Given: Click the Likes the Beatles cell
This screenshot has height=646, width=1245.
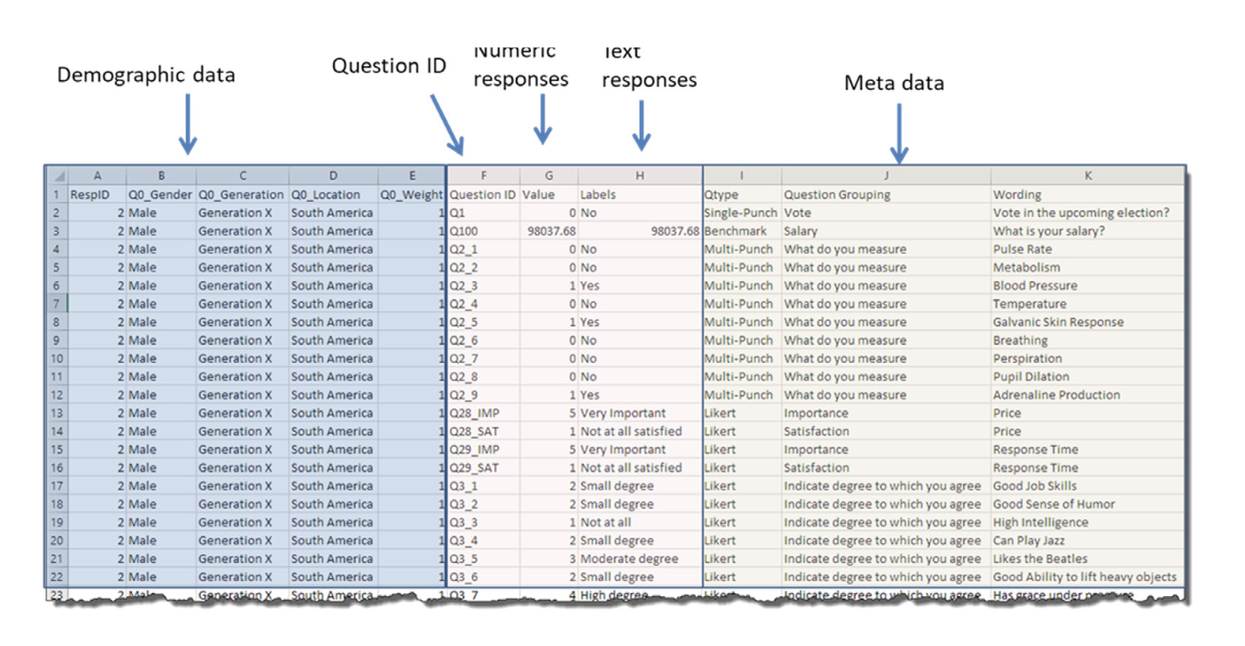Looking at the screenshot, I should tap(1087, 559).
